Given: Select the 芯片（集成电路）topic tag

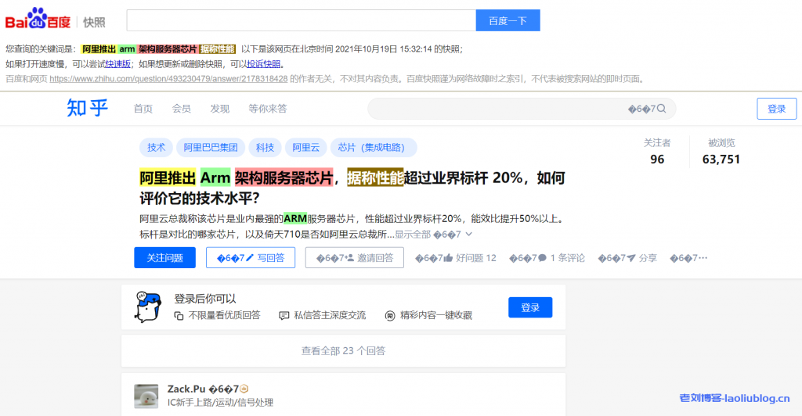Looking at the screenshot, I should (374, 148).
